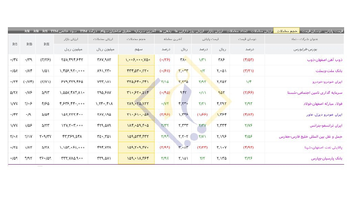
Task: Open the P/S tab in top bar
Action: click(x=45, y=31)
